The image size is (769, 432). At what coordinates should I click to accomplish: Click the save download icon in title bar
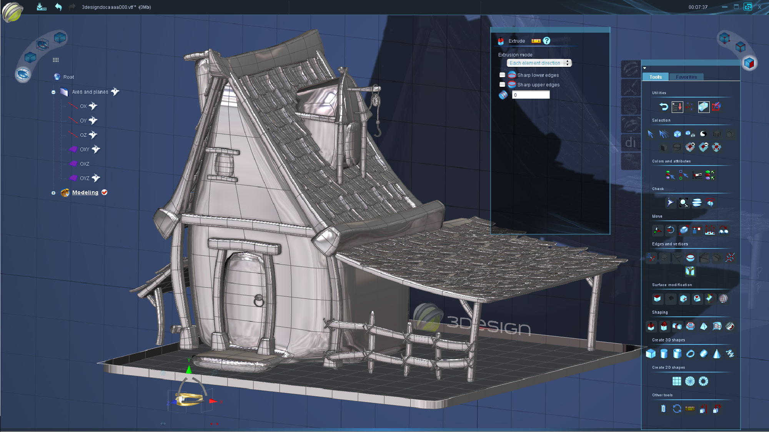pyautogui.click(x=41, y=7)
